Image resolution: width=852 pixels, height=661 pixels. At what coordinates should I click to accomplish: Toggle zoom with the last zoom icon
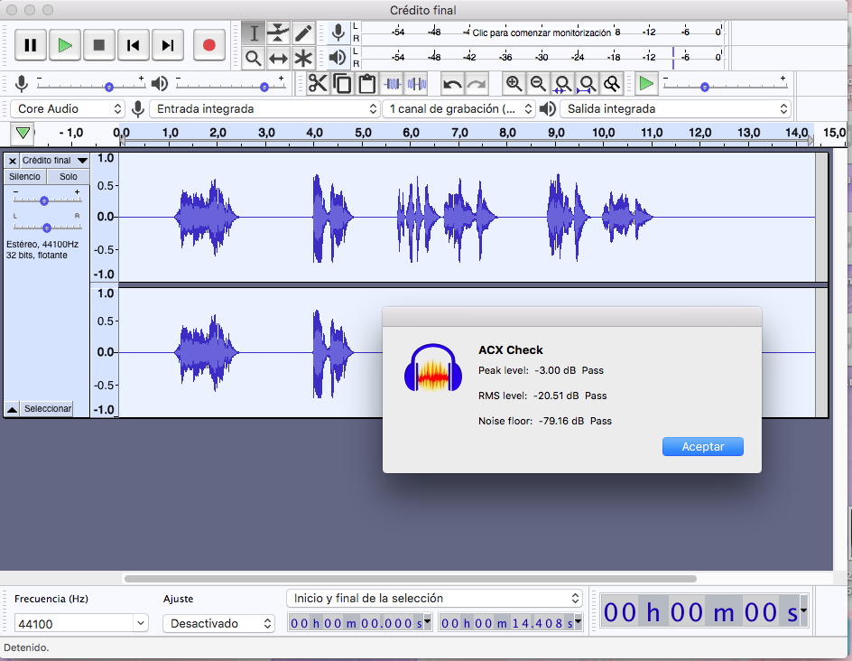[612, 84]
